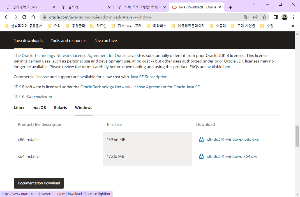
Task: Open the 수업 bookmark folder
Action: point(267,26)
